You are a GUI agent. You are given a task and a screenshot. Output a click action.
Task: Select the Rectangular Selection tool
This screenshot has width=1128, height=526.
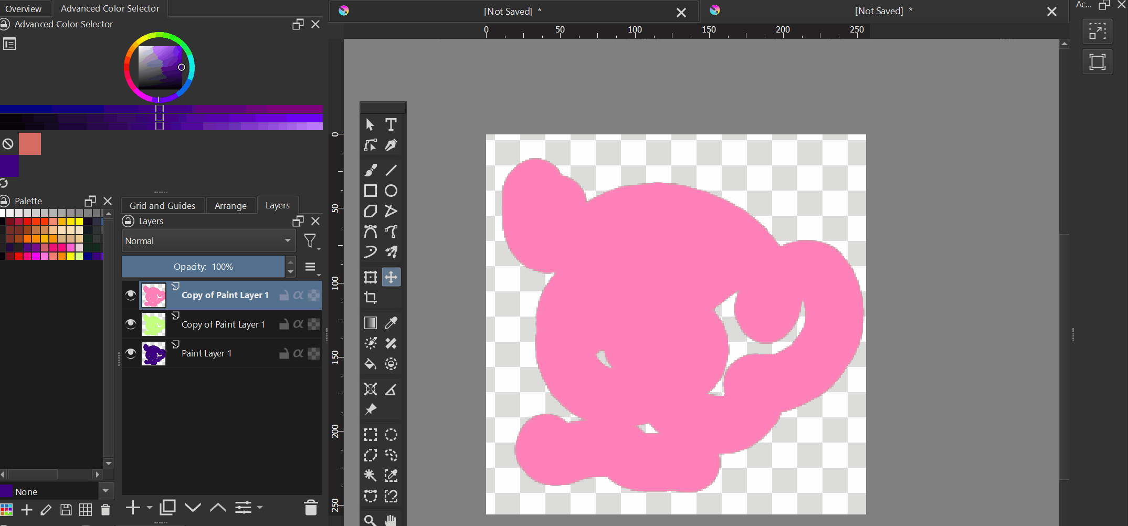(x=370, y=435)
